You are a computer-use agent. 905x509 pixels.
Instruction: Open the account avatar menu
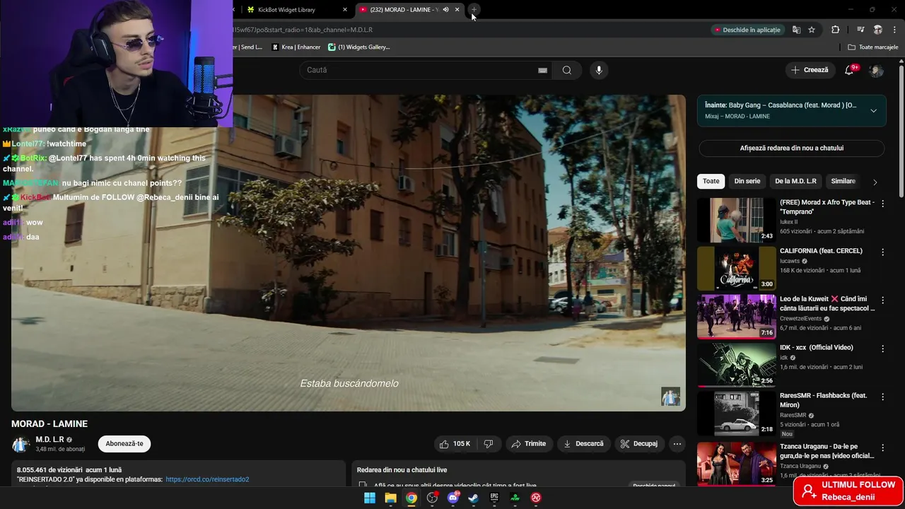click(x=876, y=70)
